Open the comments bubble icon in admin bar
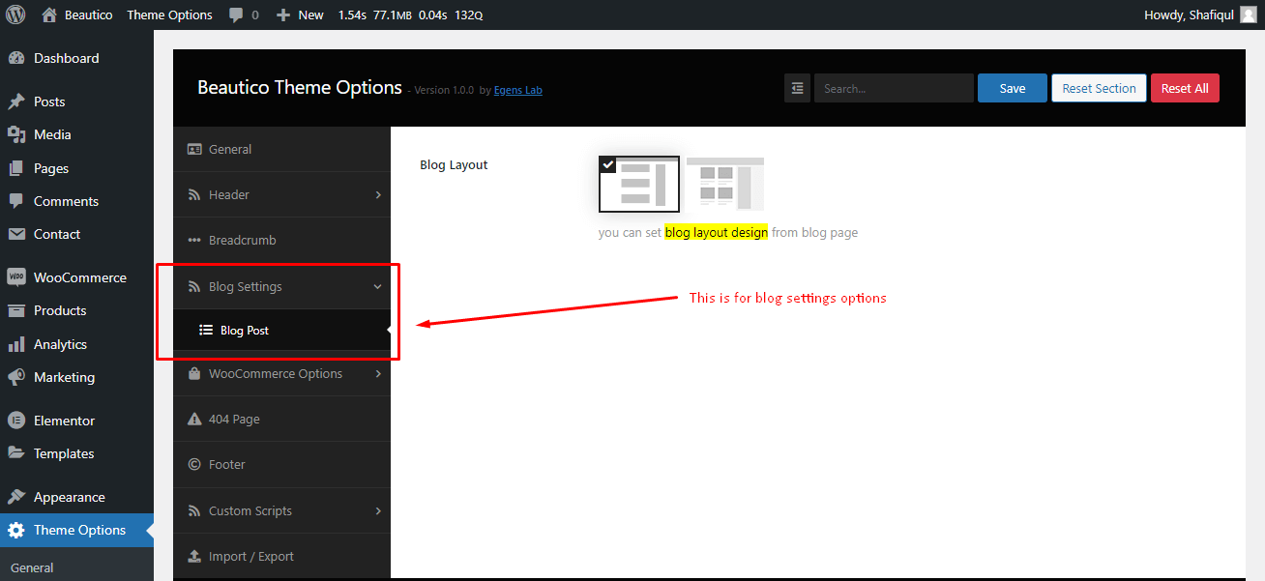Screen dimensions: 1265x581 pyautogui.click(x=236, y=15)
